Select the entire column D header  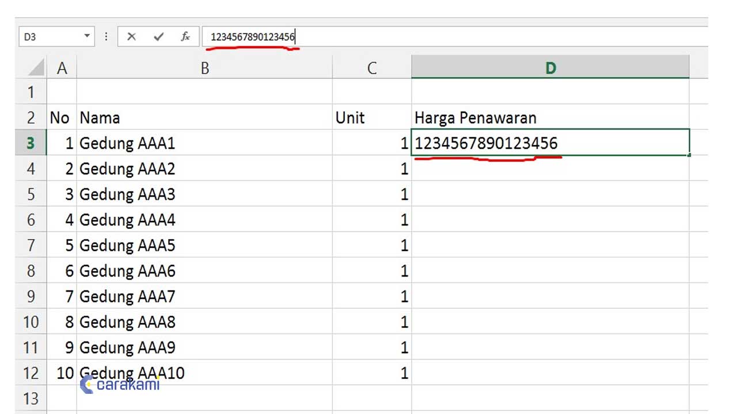550,67
